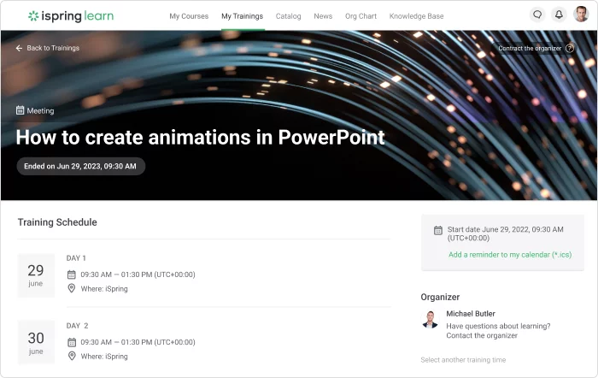
Task: Click Select another training time
Action: coord(463,360)
